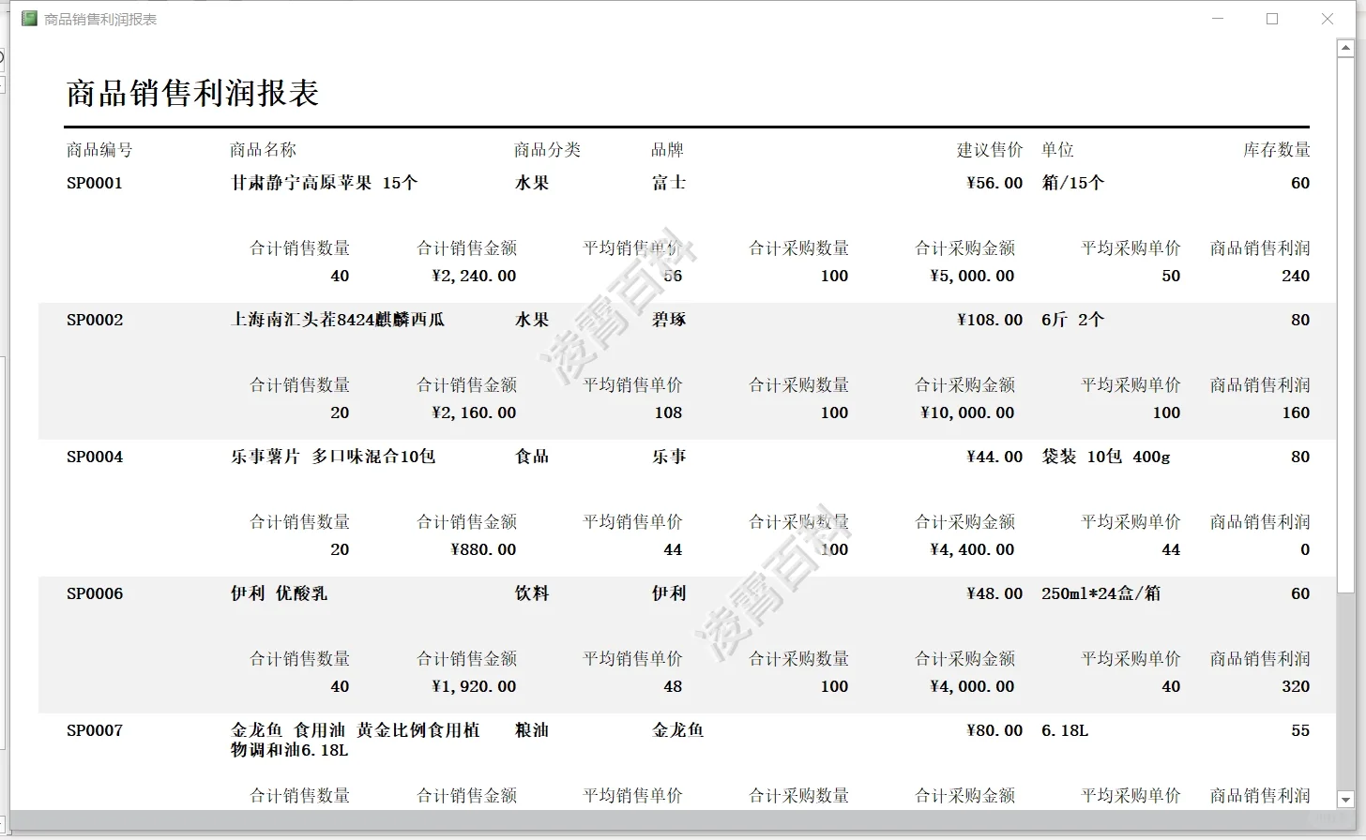Click the green report icon in title bar
Screen dimensions: 1366x840
coord(28,18)
